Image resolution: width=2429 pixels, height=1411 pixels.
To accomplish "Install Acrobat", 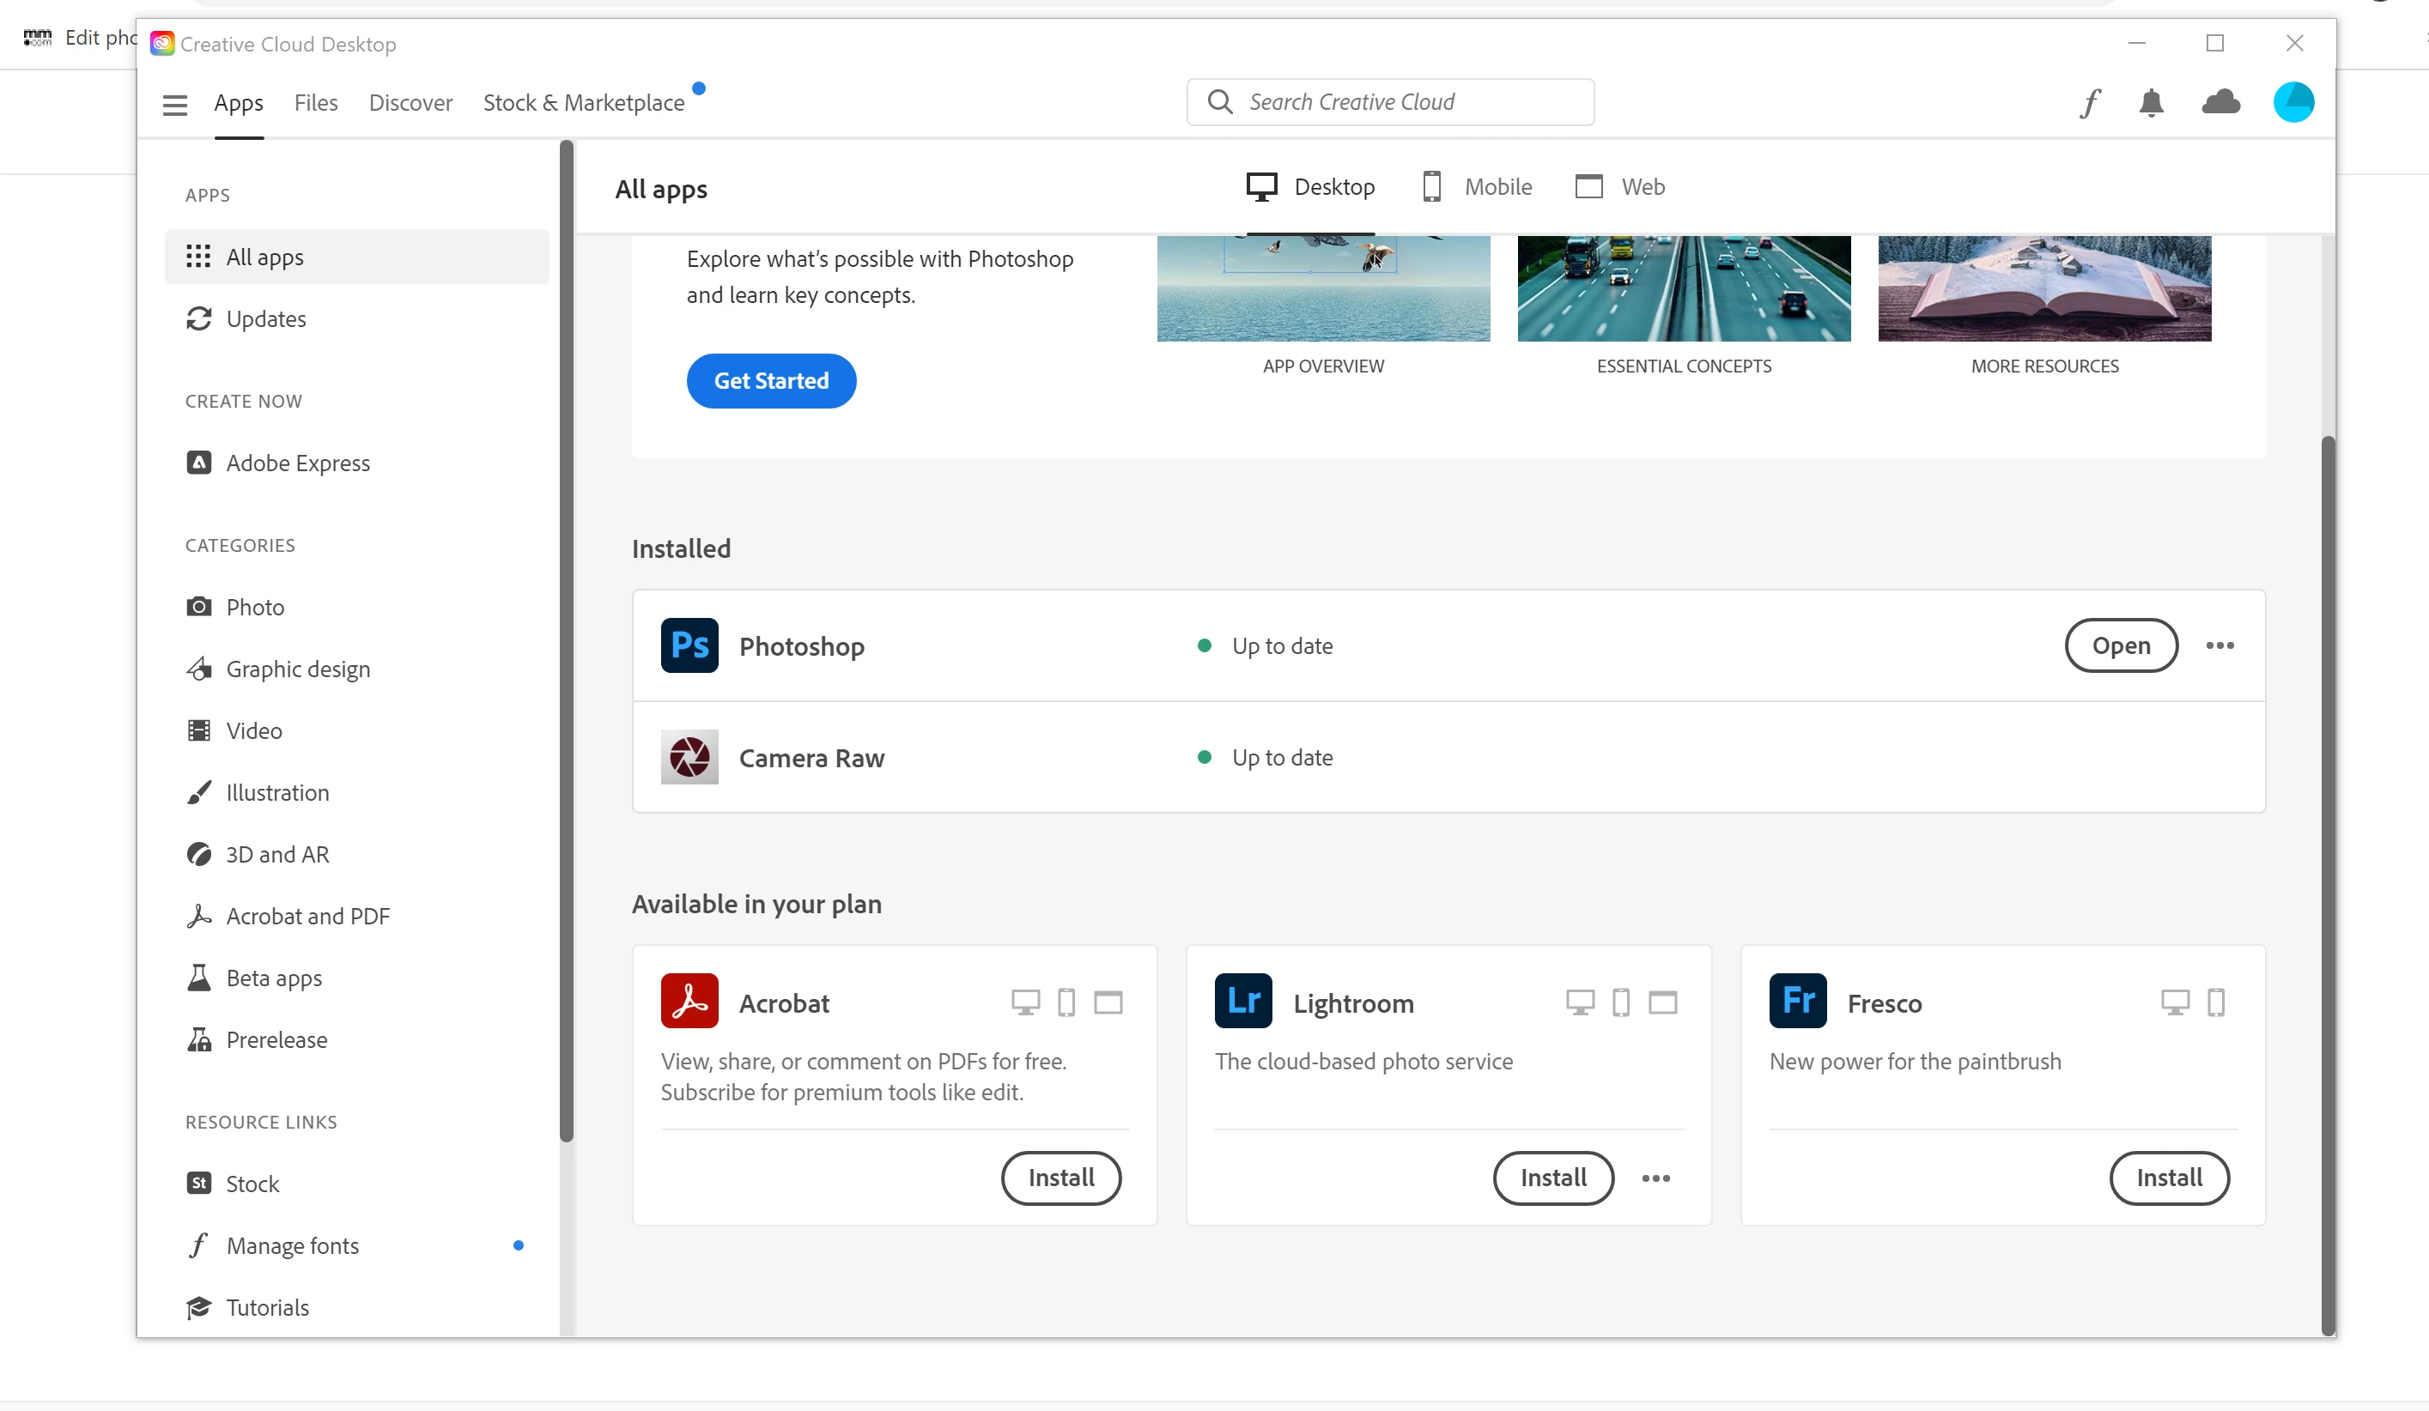I will [1061, 1178].
